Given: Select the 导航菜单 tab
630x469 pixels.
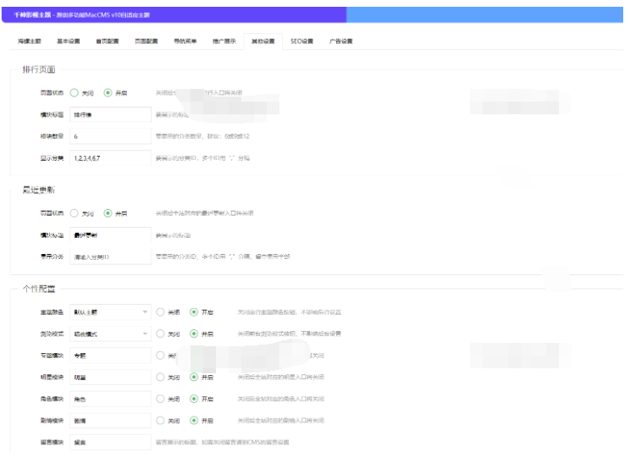Looking at the screenshot, I should [185, 41].
